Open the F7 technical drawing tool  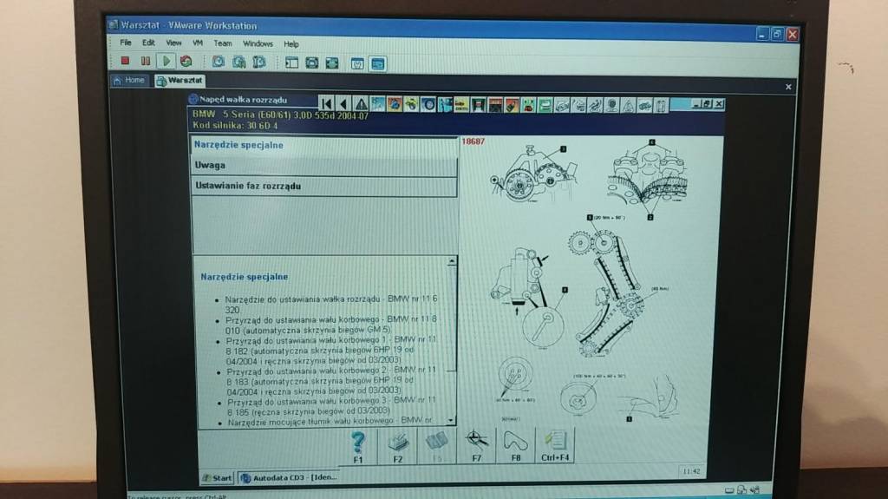click(x=476, y=446)
